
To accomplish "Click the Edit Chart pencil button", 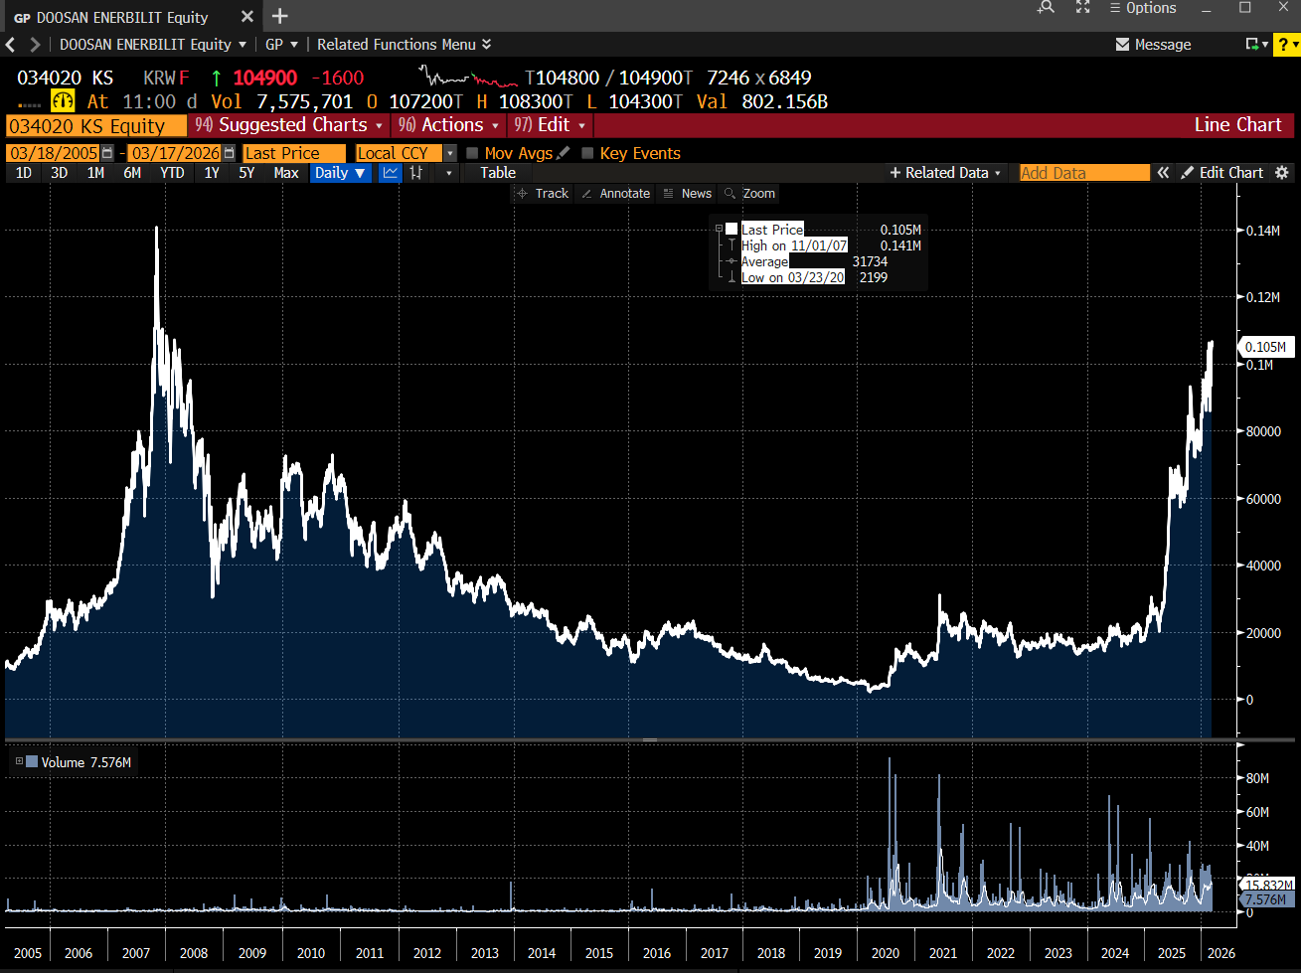I will click(1222, 173).
